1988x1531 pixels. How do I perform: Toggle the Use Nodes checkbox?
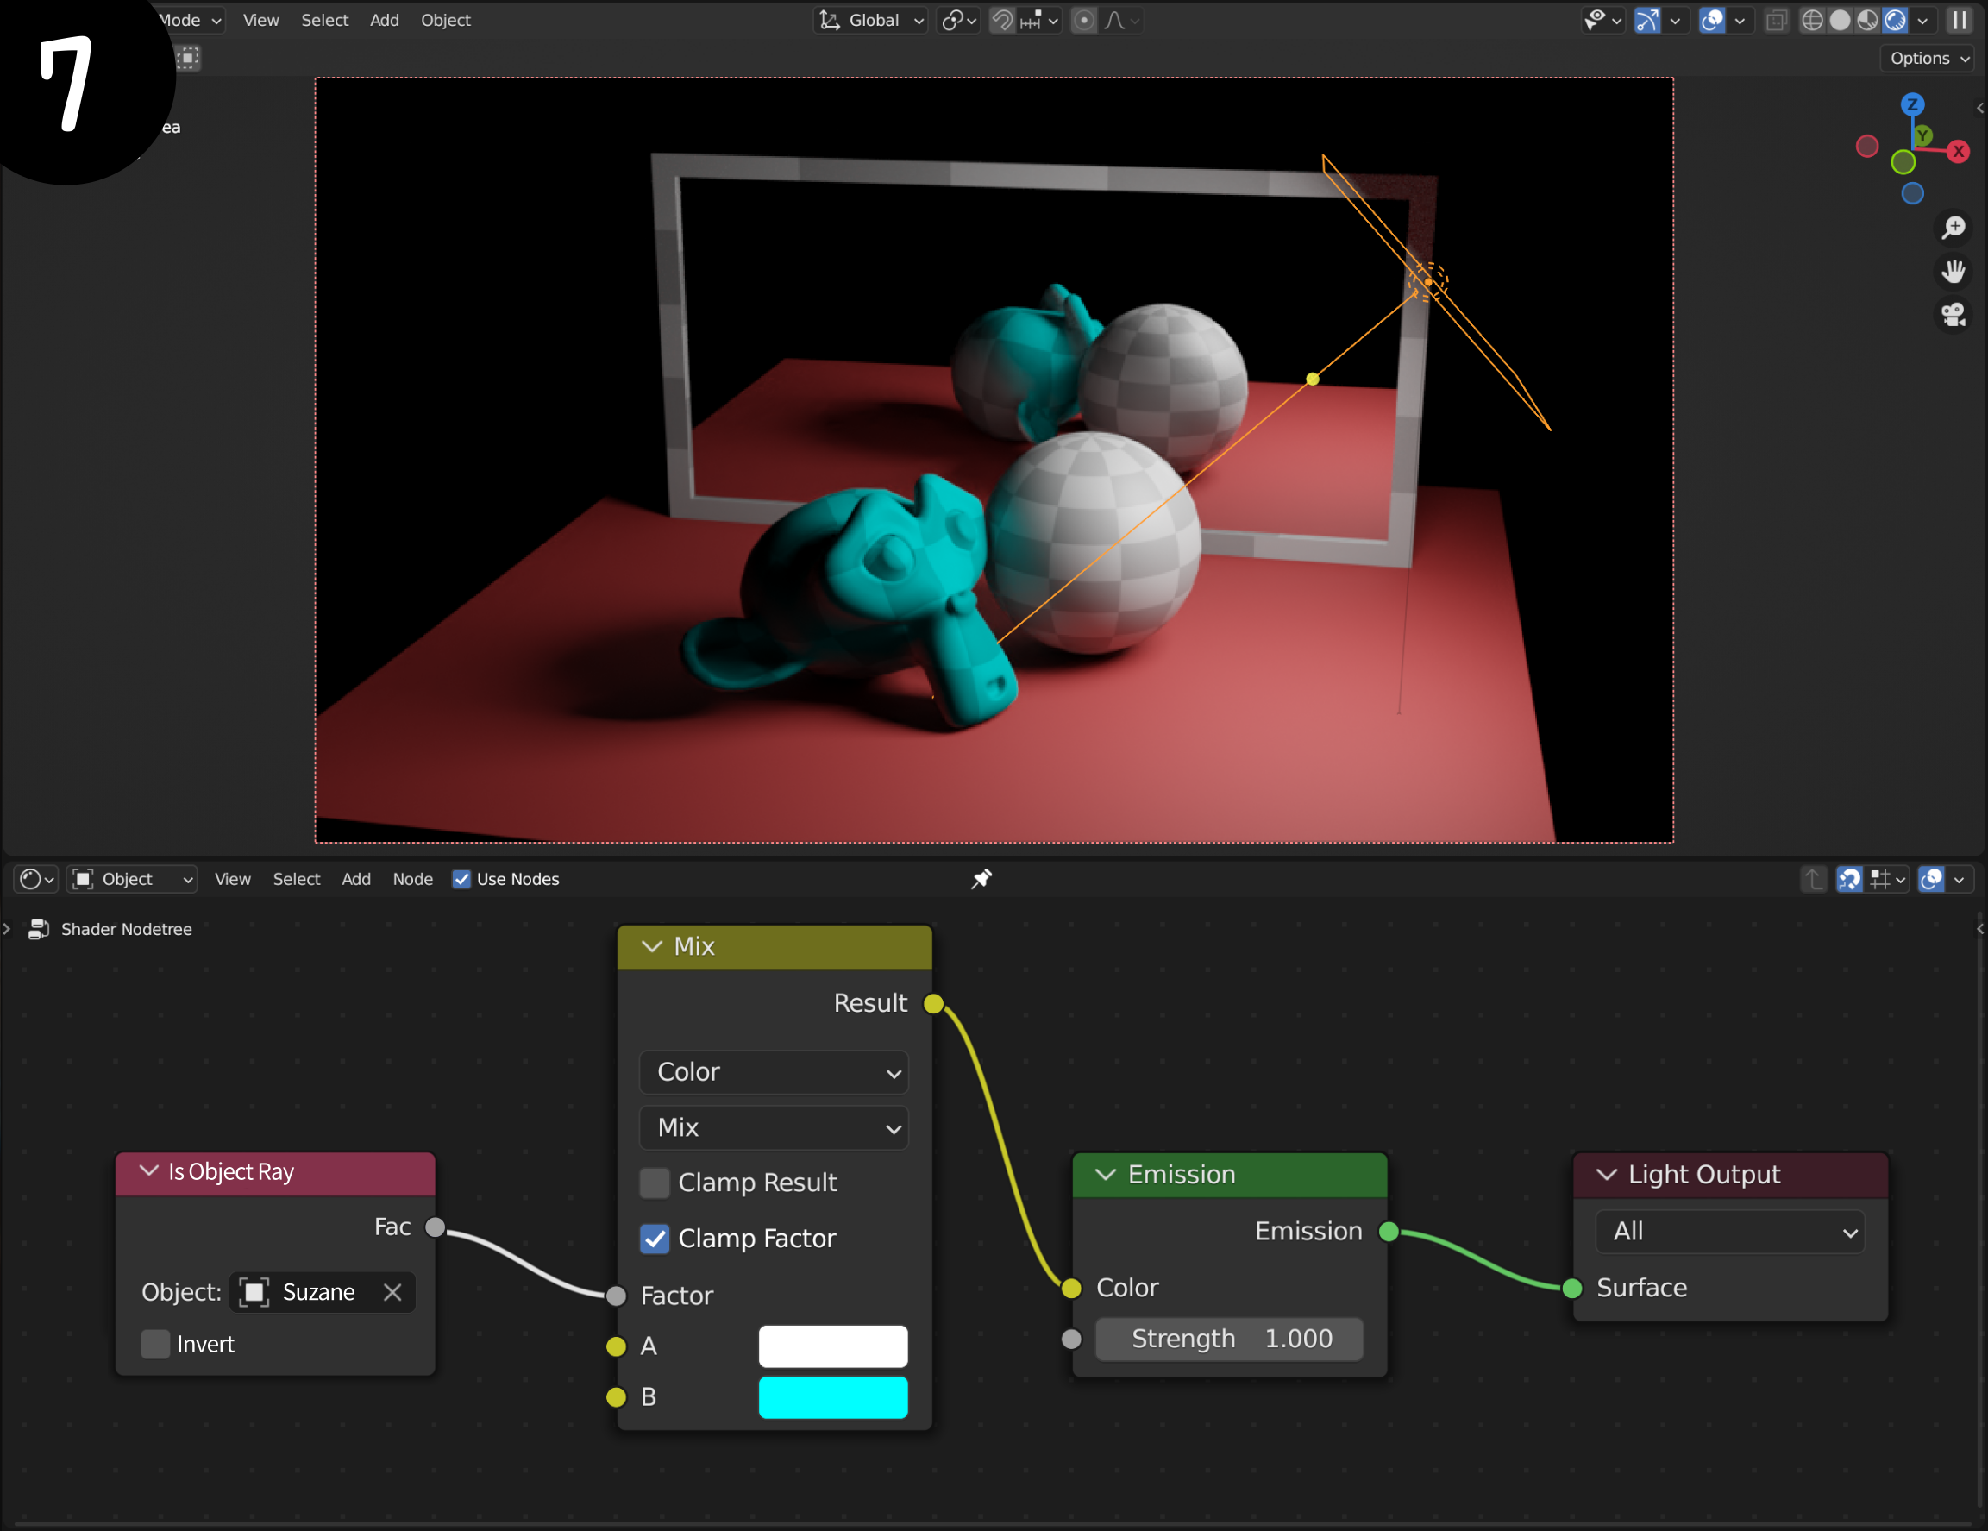(461, 878)
